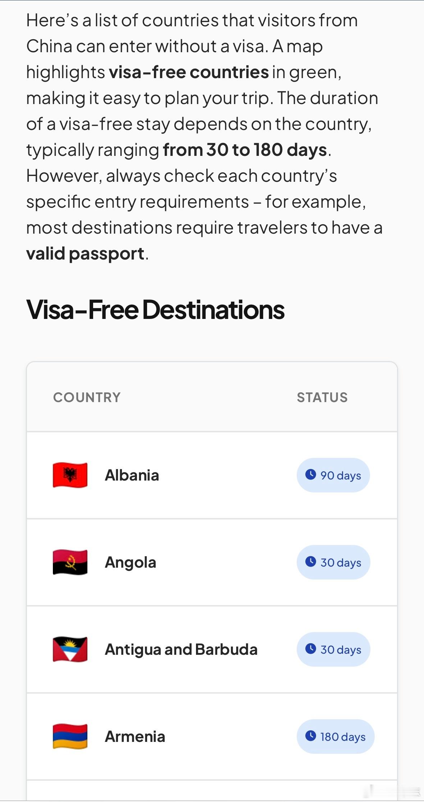Click the clock icon in Armenia's 180 days badge
The width and height of the screenshot is (424, 802).
tap(311, 736)
